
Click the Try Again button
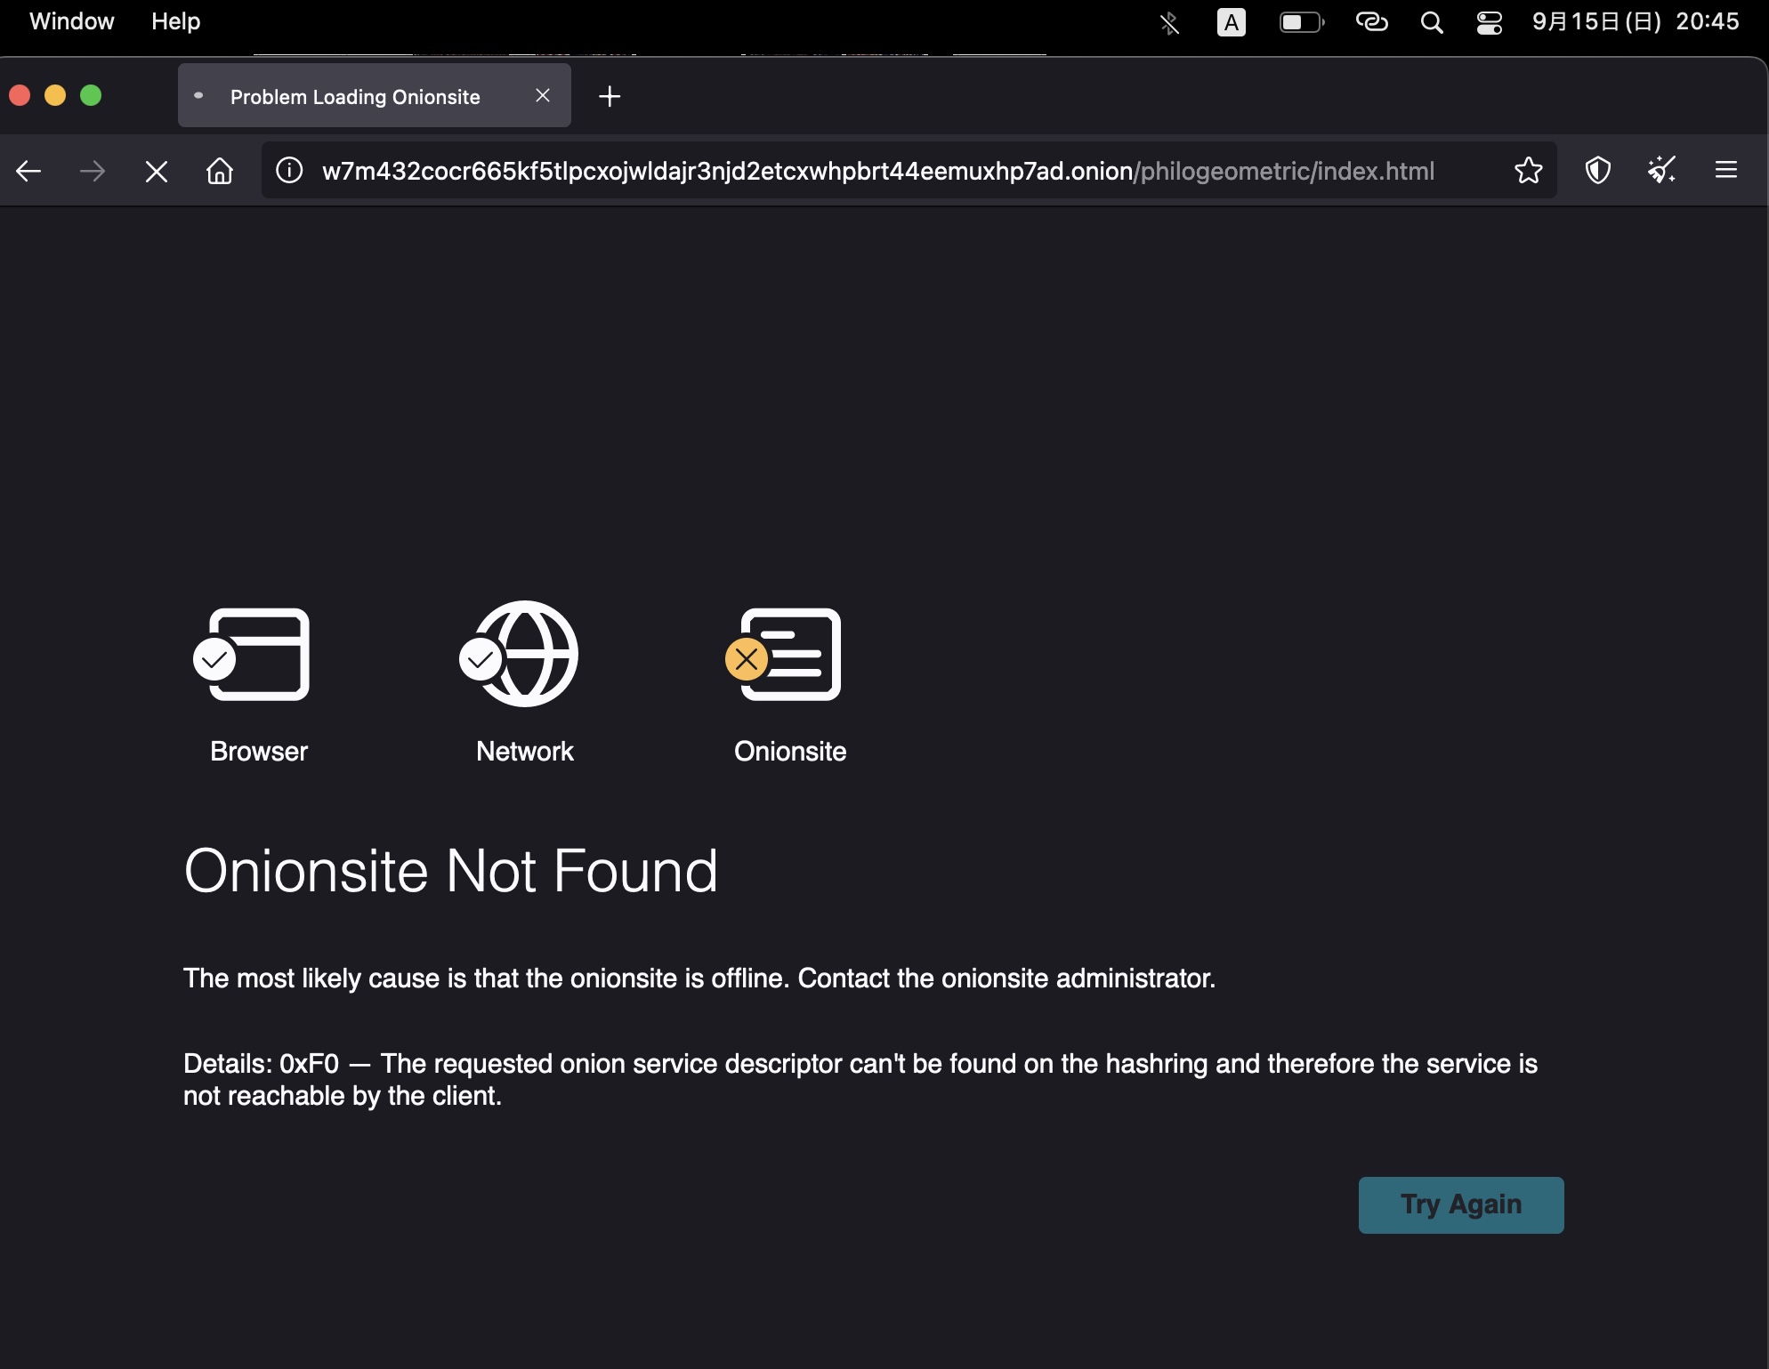pyautogui.click(x=1461, y=1204)
